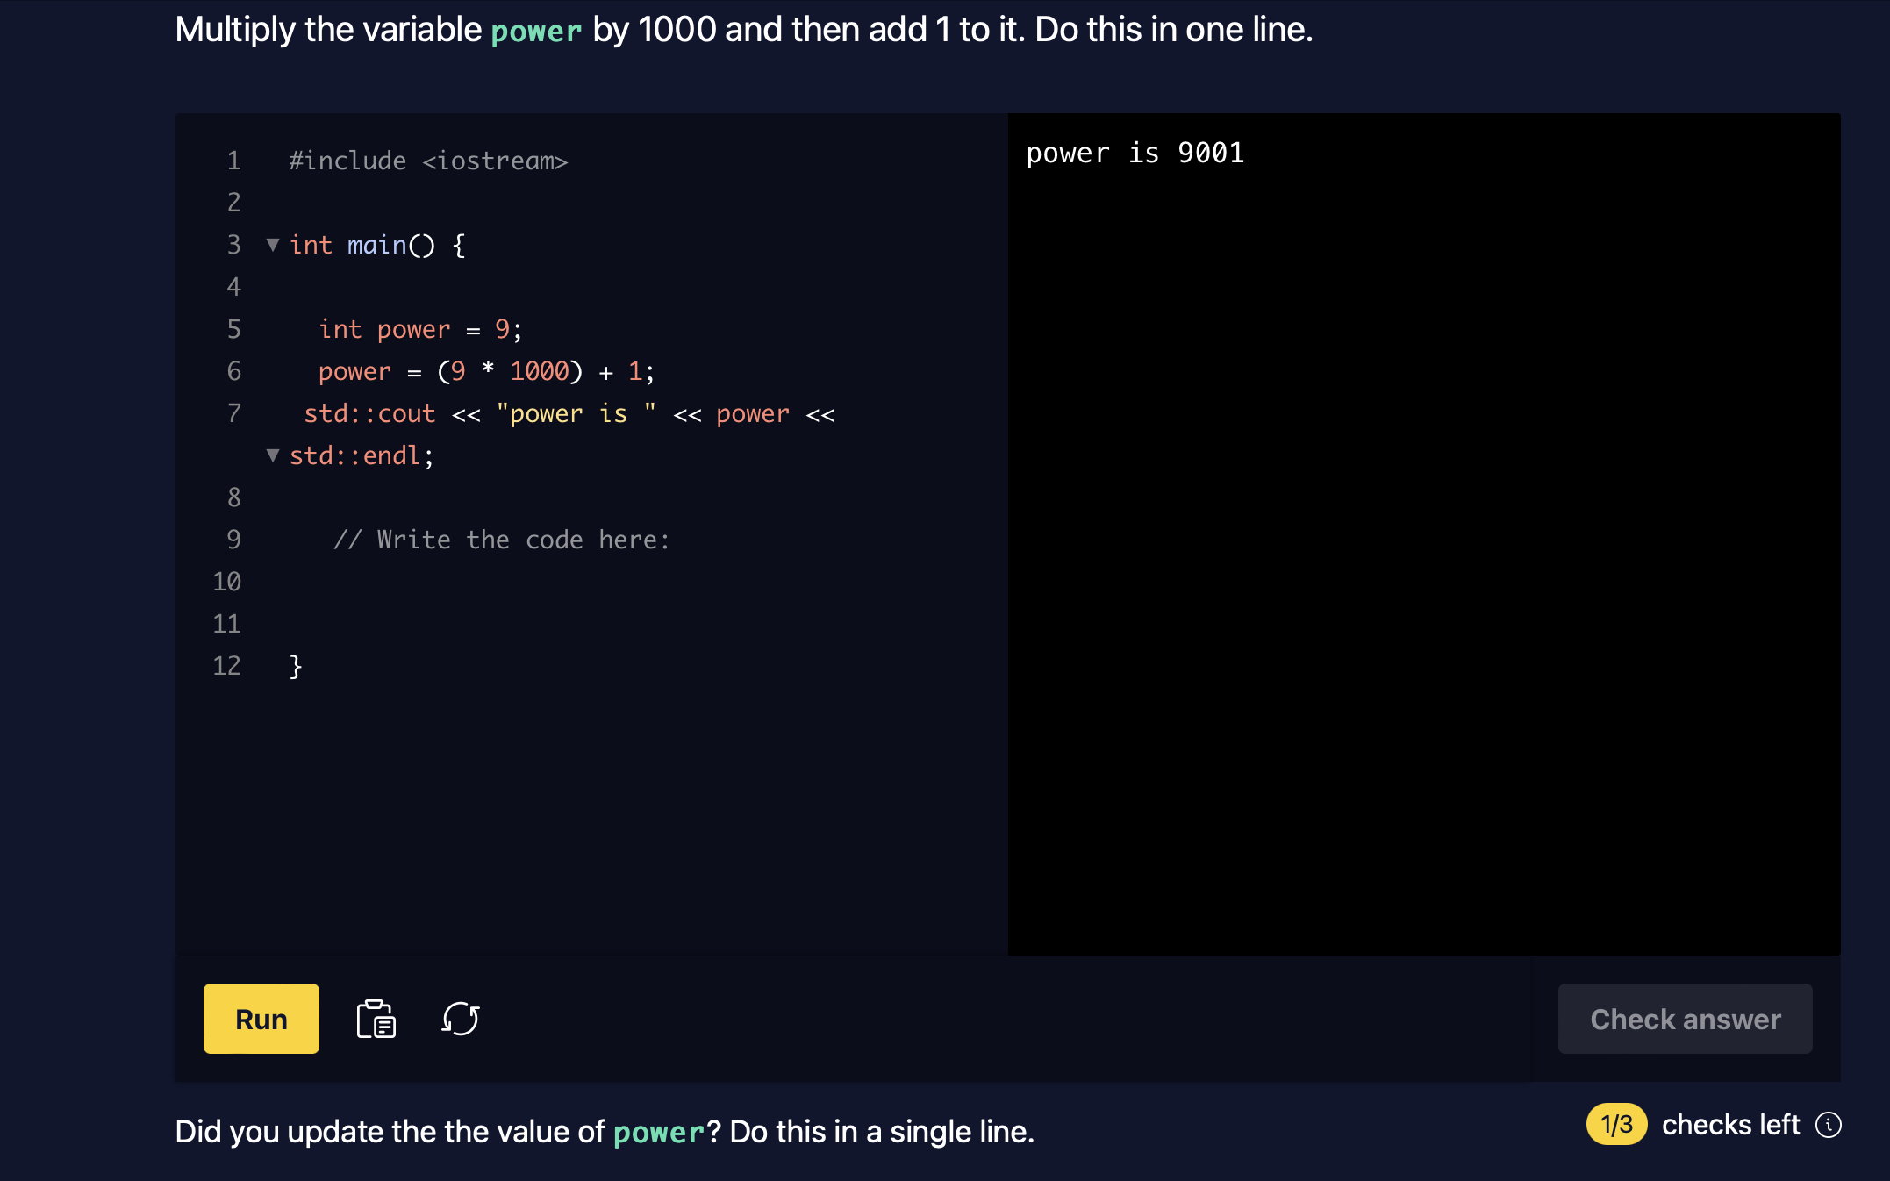The height and width of the screenshot is (1181, 1890).
Task: Click power in the bottom hint text
Action: tap(658, 1132)
